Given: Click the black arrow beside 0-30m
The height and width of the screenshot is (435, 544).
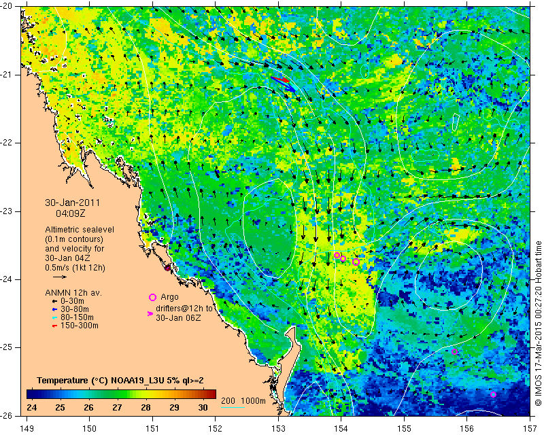Looking at the screenshot, I should pos(54,301).
